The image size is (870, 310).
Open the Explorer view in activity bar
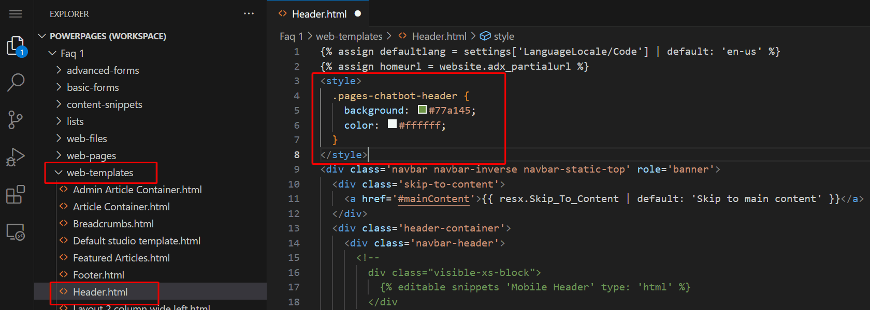pyautogui.click(x=16, y=47)
